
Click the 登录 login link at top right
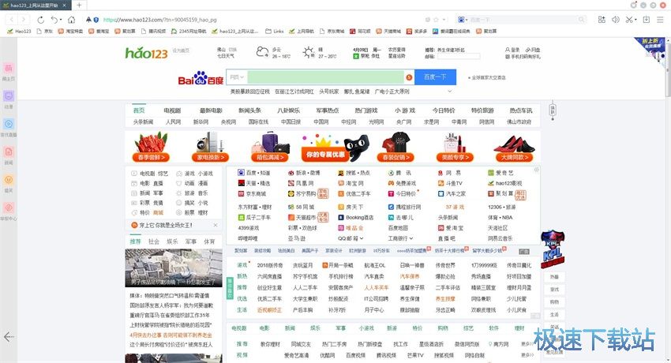tap(512, 50)
